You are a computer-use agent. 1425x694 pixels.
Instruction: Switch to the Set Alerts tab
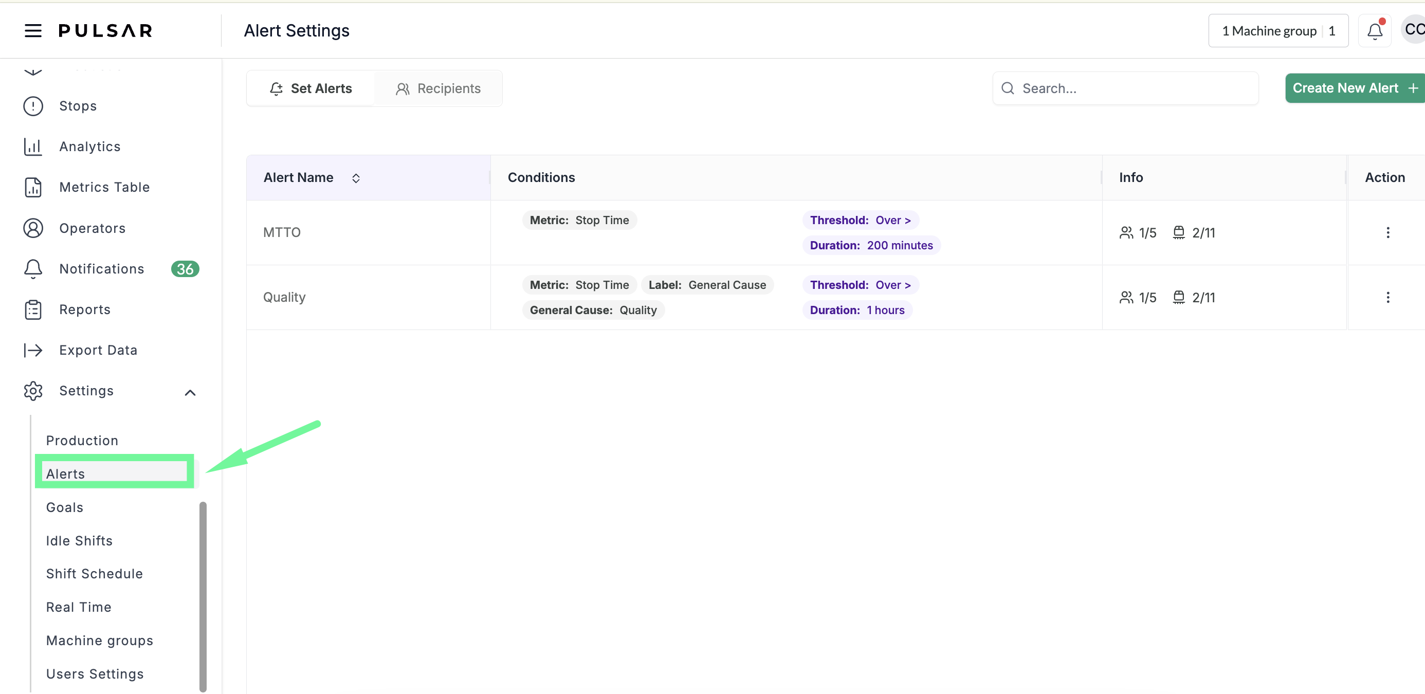pyautogui.click(x=311, y=88)
